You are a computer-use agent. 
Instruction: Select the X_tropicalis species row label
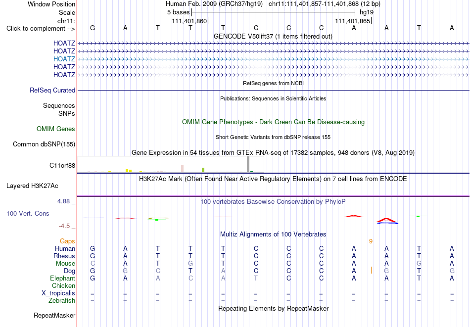click(58, 293)
